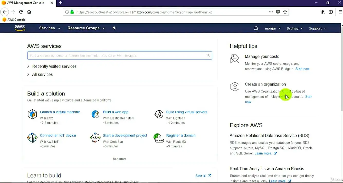Toggle the browser sidebar icon

click(331, 12)
